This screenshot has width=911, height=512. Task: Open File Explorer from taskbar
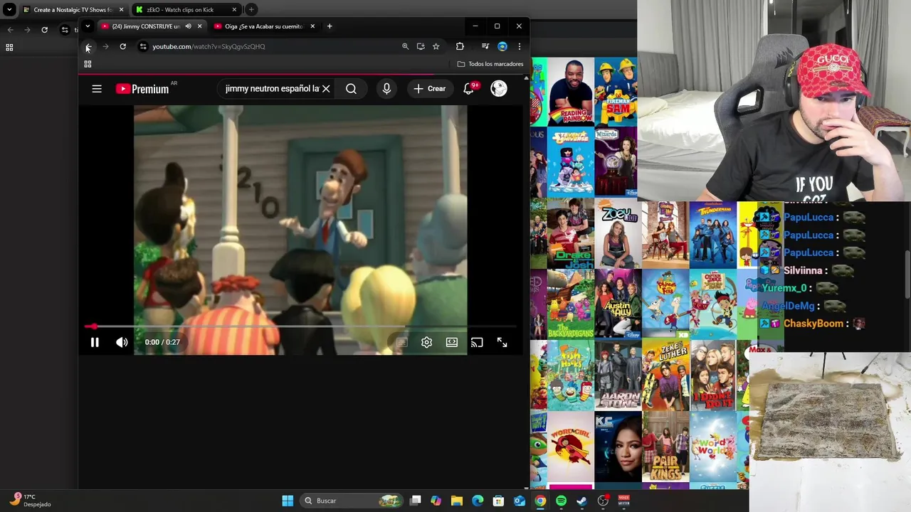[x=457, y=501]
